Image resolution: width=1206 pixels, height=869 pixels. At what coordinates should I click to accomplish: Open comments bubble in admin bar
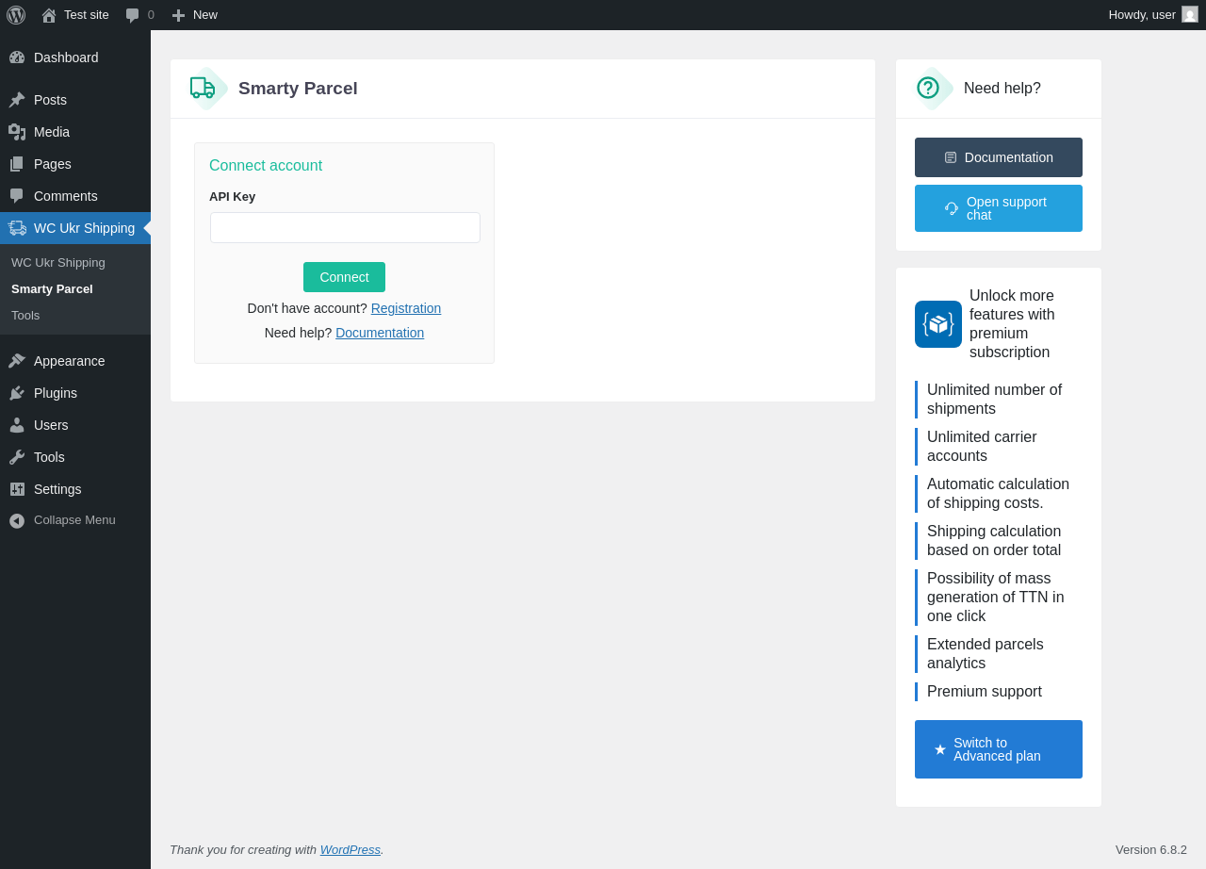[133, 15]
